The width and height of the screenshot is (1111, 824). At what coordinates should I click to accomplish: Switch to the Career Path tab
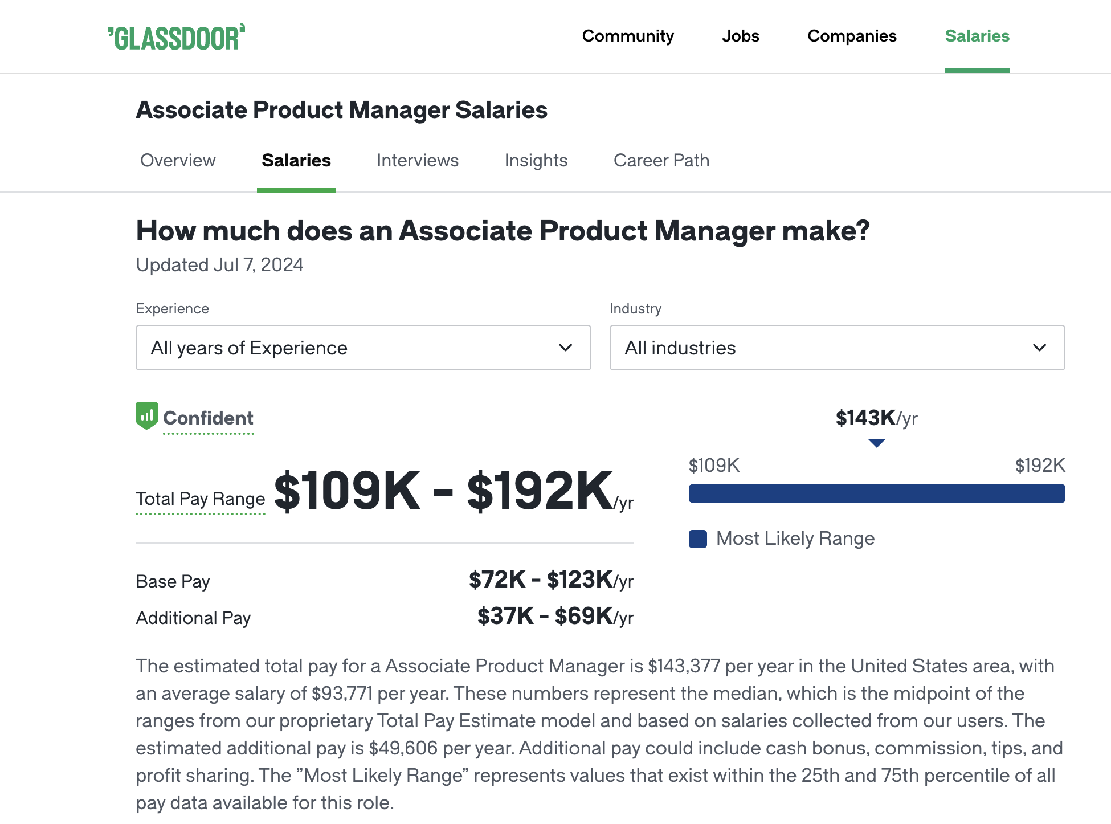pyautogui.click(x=660, y=160)
